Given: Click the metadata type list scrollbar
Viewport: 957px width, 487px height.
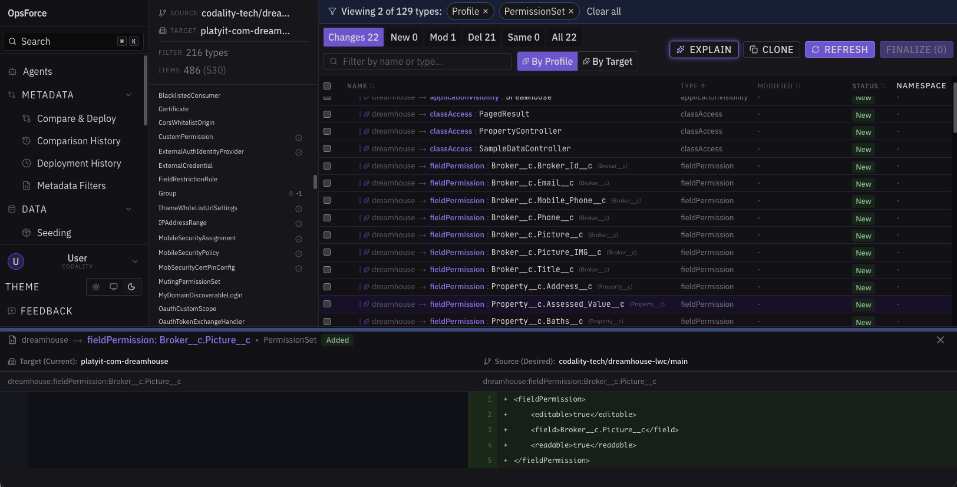Looking at the screenshot, I should pyautogui.click(x=315, y=182).
